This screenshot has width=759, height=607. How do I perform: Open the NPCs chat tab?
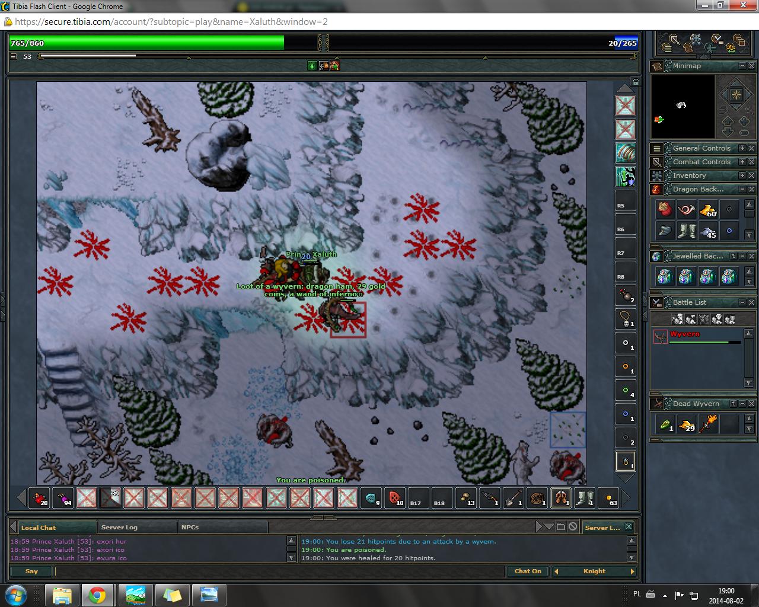click(x=190, y=527)
